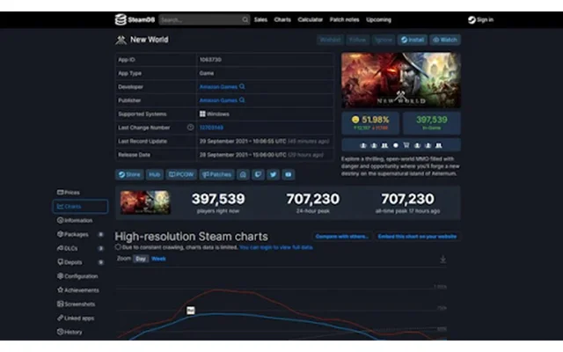Select the Charts sidebar tab
Image resolution: width=563 pixels, height=352 pixels.
click(80, 207)
